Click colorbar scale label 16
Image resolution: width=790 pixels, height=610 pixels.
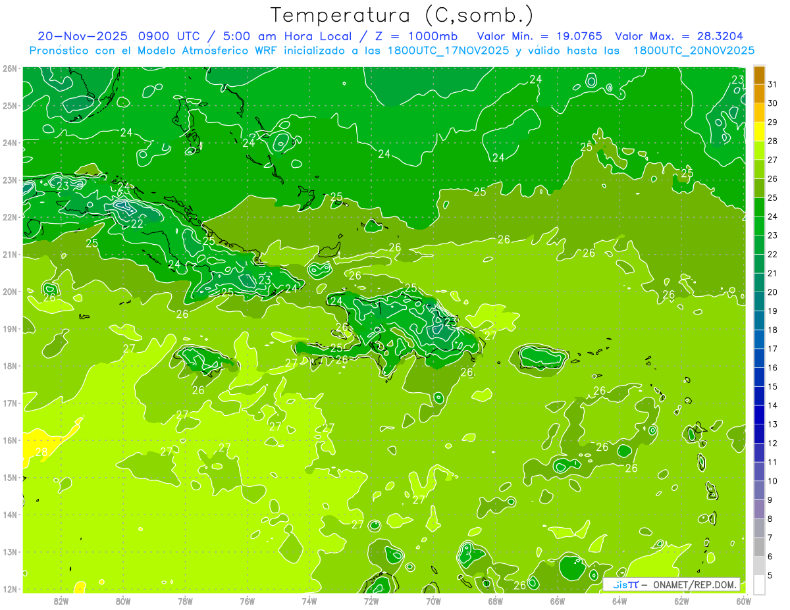tap(773, 368)
